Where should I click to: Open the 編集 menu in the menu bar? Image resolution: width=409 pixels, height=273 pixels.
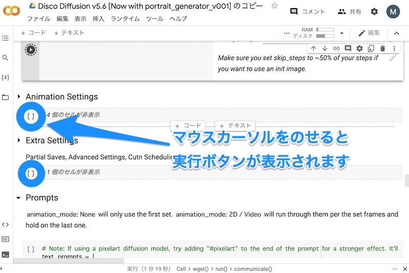point(62,19)
